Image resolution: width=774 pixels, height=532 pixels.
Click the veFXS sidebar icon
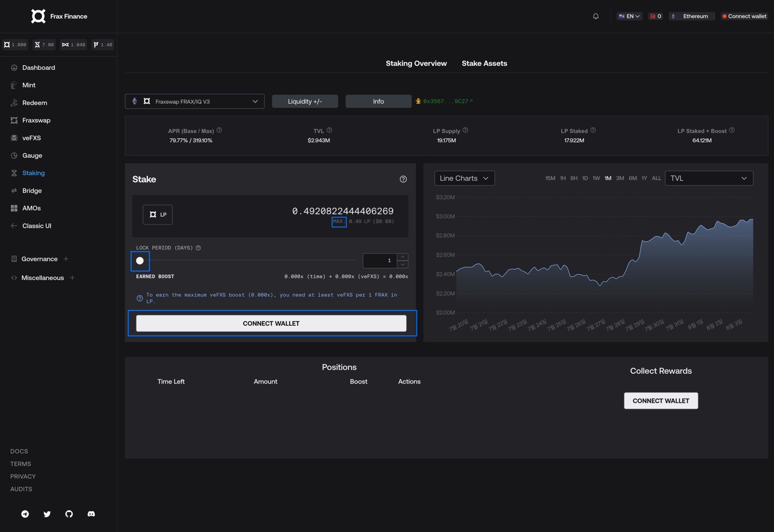coord(14,138)
